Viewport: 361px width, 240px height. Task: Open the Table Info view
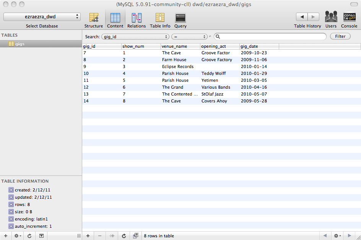click(160, 21)
